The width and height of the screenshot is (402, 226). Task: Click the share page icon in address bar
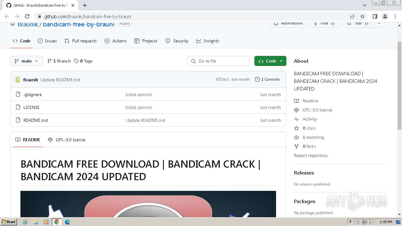pyautogui.click(x=352, y=16)
